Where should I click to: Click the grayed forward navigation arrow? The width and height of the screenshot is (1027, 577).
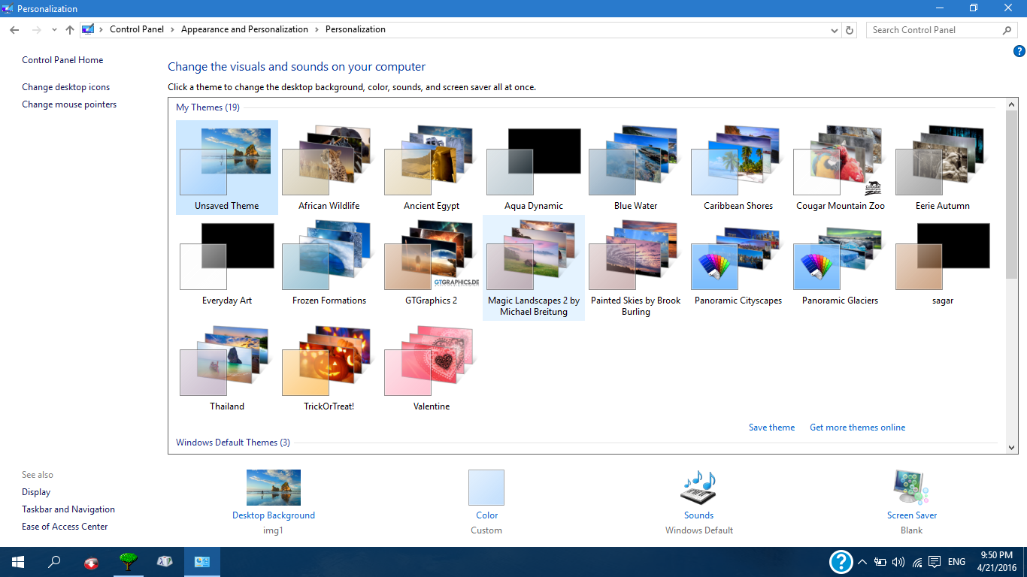(x=35, y=29)
